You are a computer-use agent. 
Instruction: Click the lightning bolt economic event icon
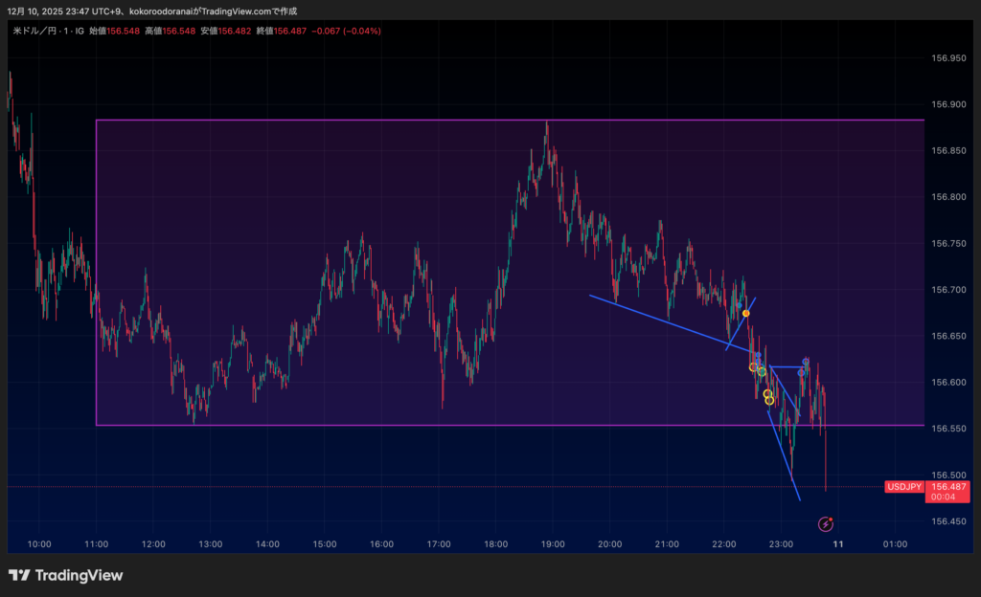(x=826, y=523)
